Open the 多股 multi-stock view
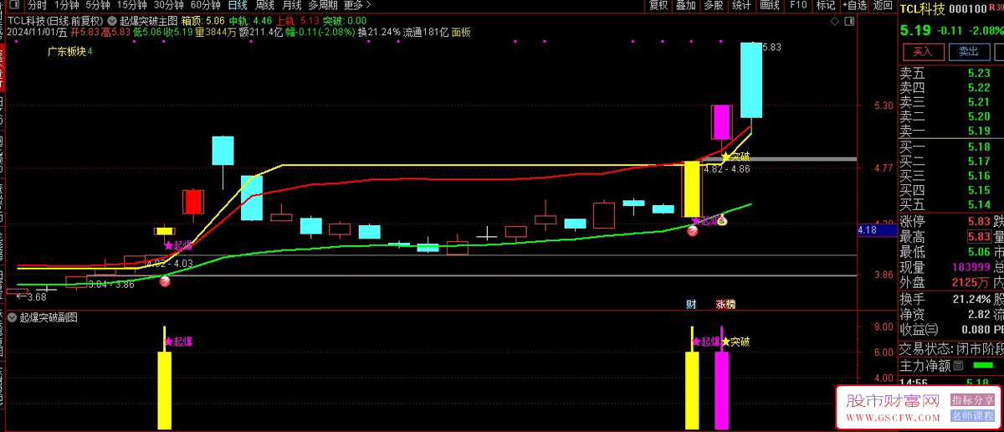1004x432 pixels. pyautogui.click(x=713, y=5)
